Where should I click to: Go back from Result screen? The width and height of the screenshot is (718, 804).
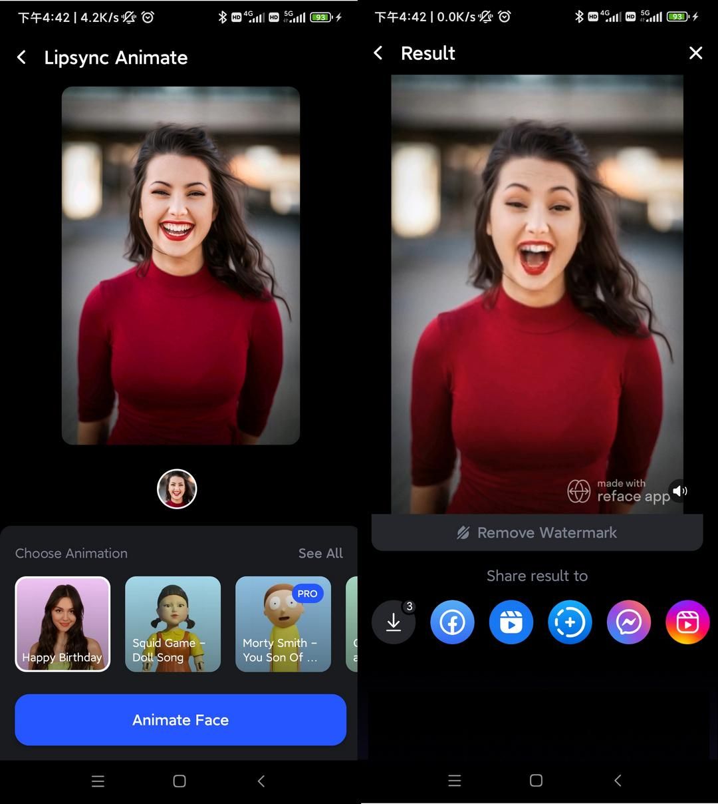[x=378, y=53]
